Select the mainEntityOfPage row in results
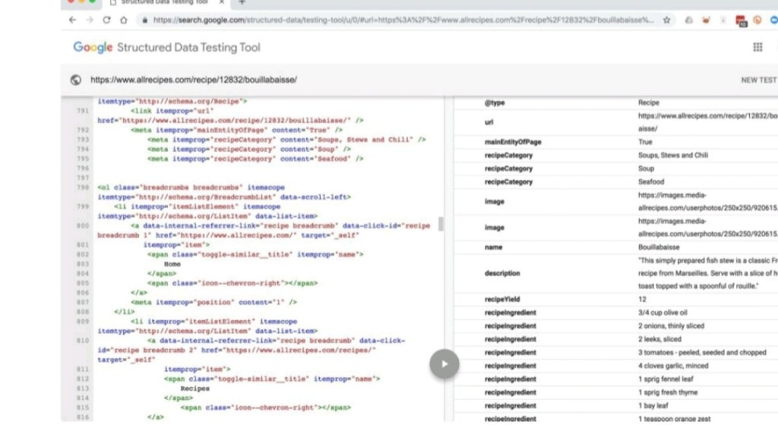 (x=615, y=142)
